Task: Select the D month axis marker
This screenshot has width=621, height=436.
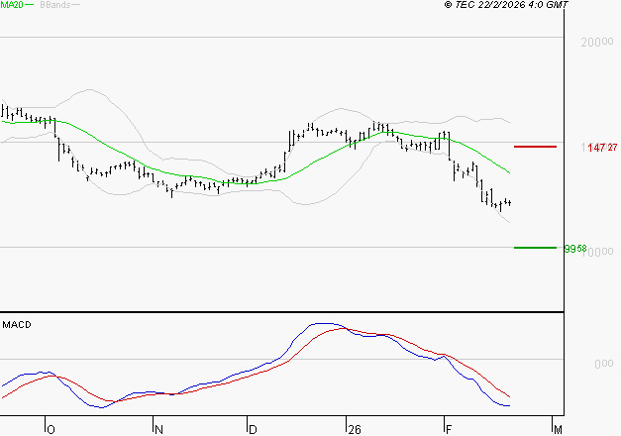Action: tap(253, 430)
